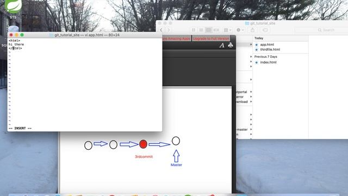Select the up arrow pointing from Master
348x196 pixels.
(176, 156)
